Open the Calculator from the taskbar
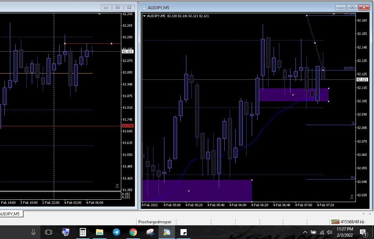 (83, 233)
